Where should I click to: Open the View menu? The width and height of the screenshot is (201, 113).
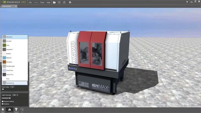[36, 3]
